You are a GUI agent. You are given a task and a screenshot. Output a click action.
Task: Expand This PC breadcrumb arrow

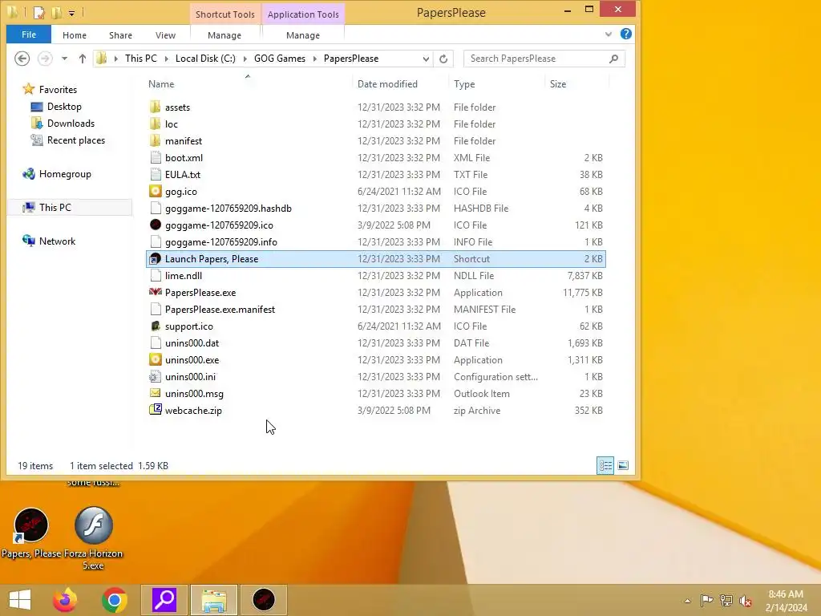pyautogui.click(x=167, y=59)
